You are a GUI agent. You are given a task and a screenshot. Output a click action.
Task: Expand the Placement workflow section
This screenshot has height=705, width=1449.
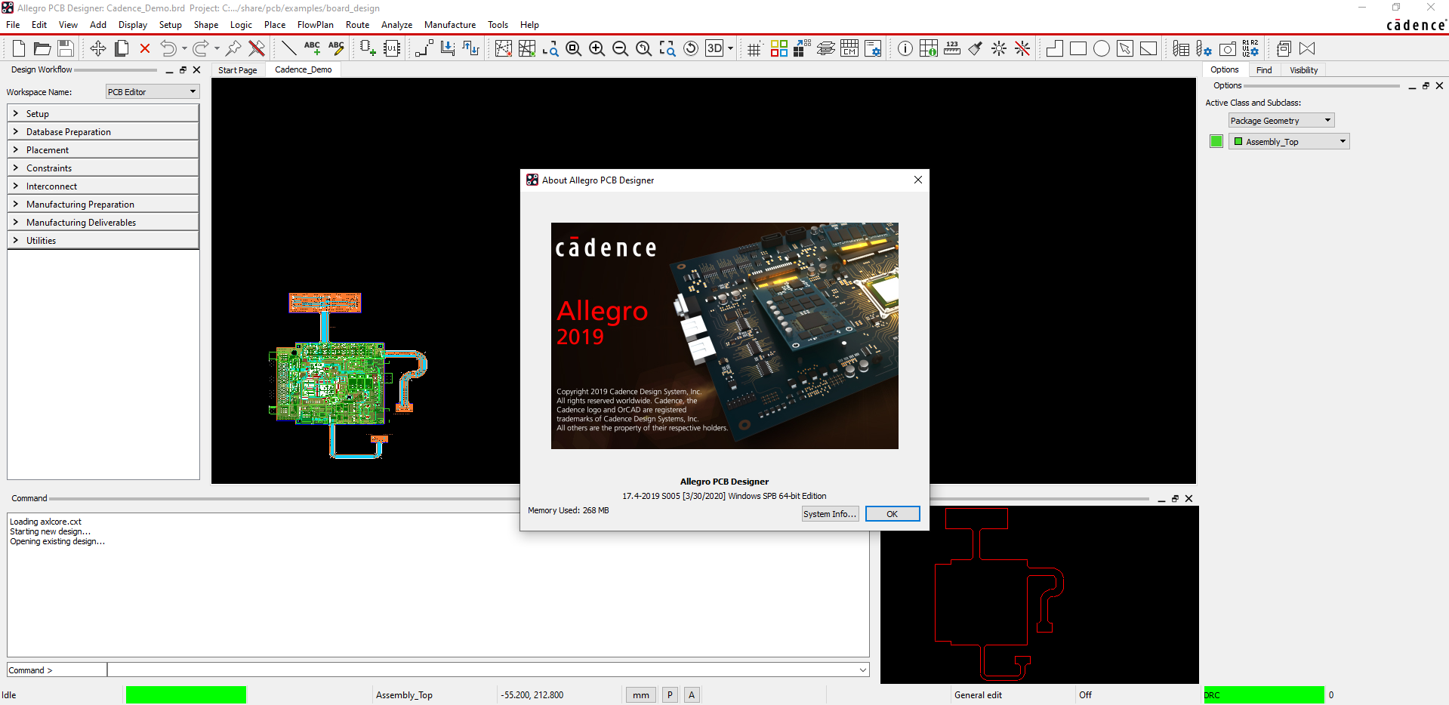click(103, 150)
